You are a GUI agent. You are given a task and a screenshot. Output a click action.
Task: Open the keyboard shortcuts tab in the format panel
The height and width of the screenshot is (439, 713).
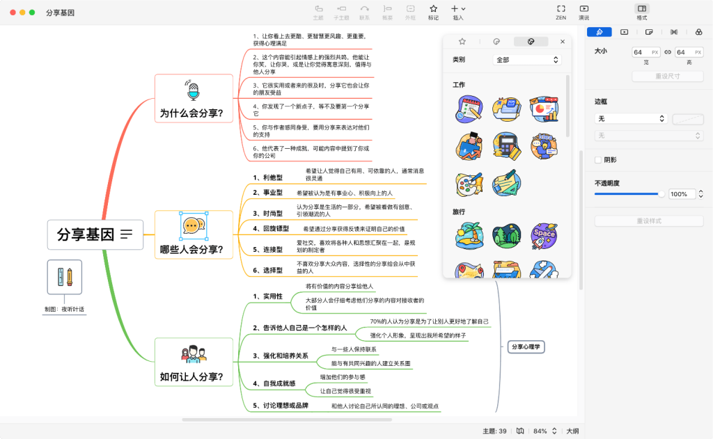pos(673,32)
